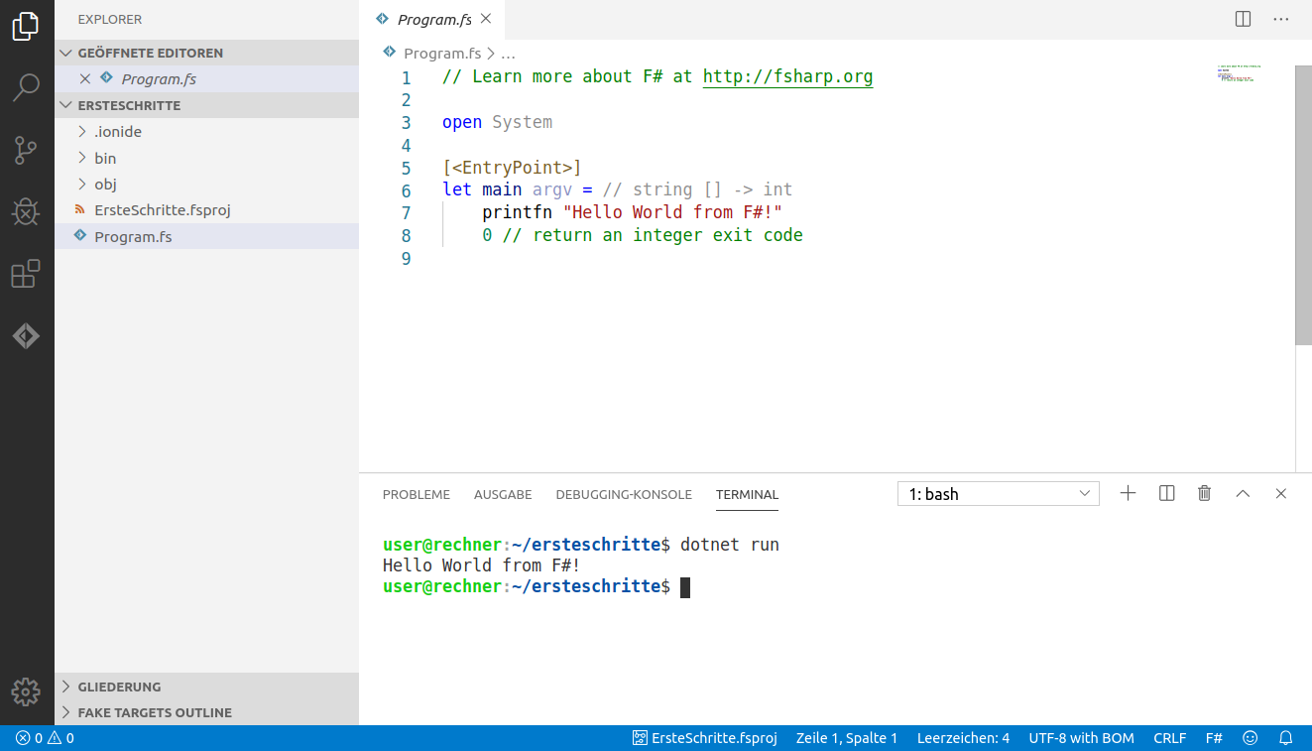The height and width of the screenshot is (751, 1312).
Task: Click EntryPoint attribute on line 5
Action: pyautogui.click(x=512, y=168)
